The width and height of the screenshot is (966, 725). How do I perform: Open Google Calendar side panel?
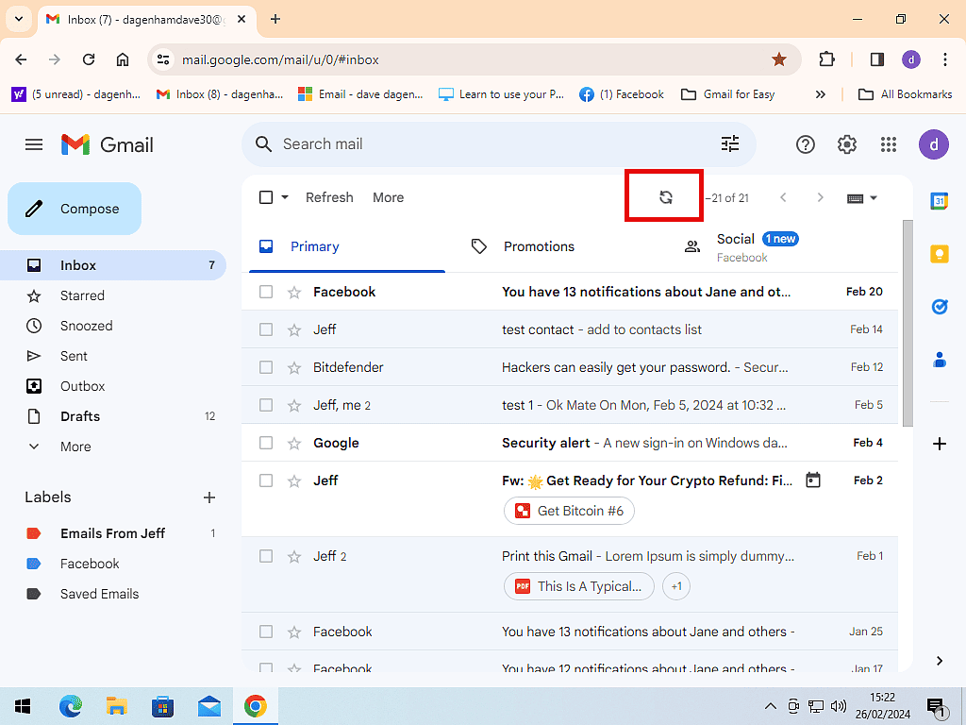pos(939,201)
